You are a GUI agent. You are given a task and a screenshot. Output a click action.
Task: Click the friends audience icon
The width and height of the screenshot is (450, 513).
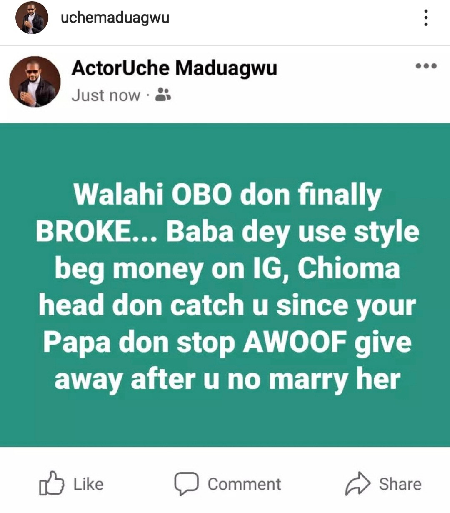[163, 95]
